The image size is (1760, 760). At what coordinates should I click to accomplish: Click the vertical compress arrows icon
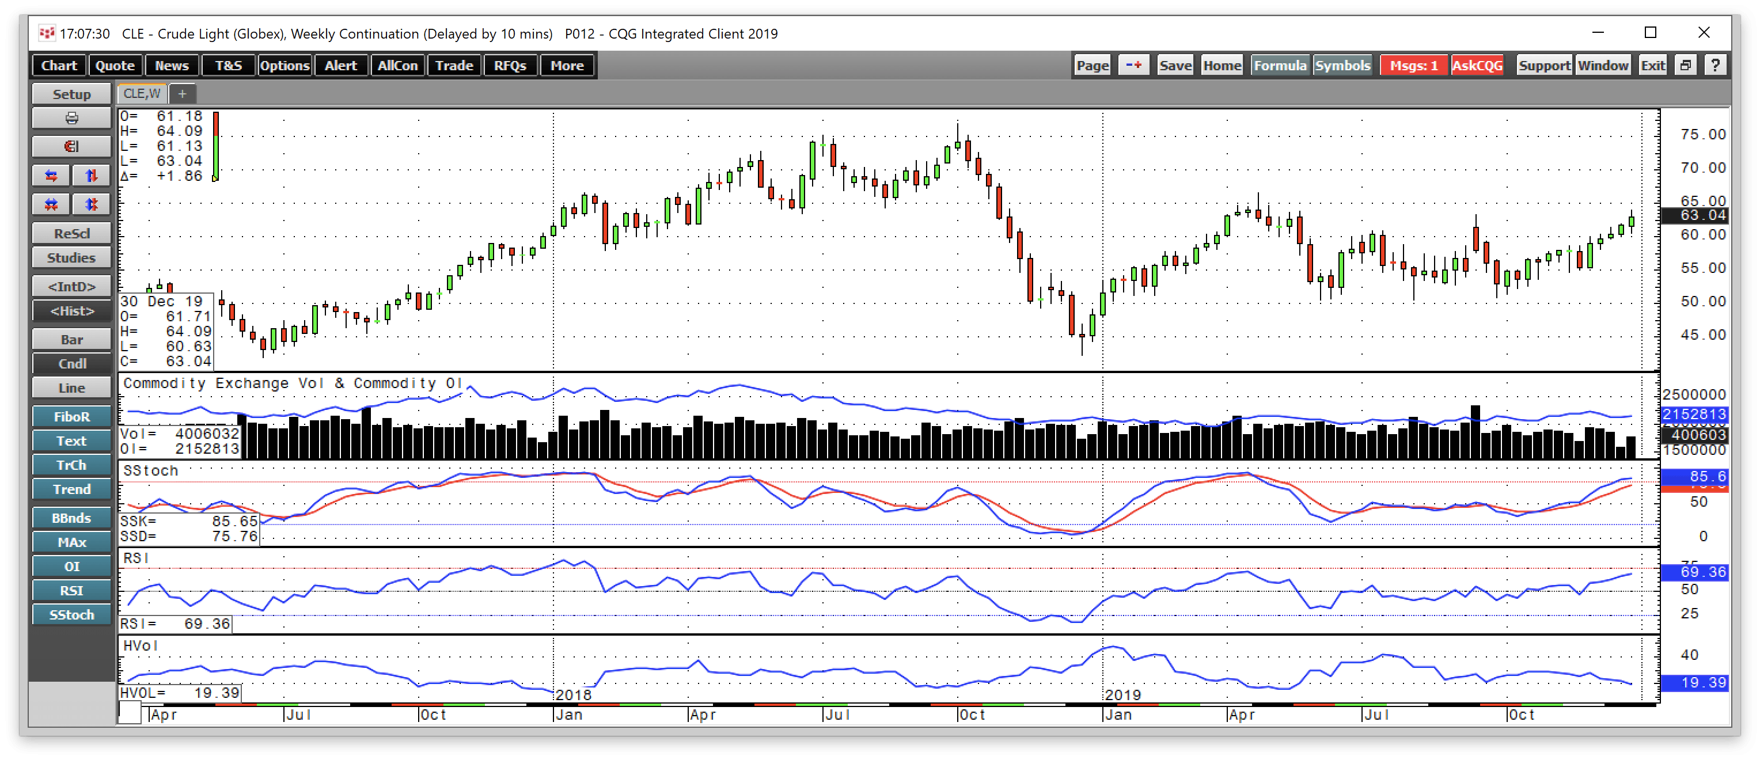tap(91, 204)
